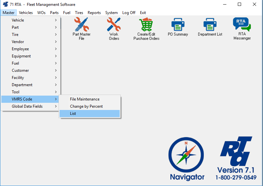The width and height of the screenshot is (263, 186).
Task: Open the RTA Messenger chat icon
Action: (242, 25)
